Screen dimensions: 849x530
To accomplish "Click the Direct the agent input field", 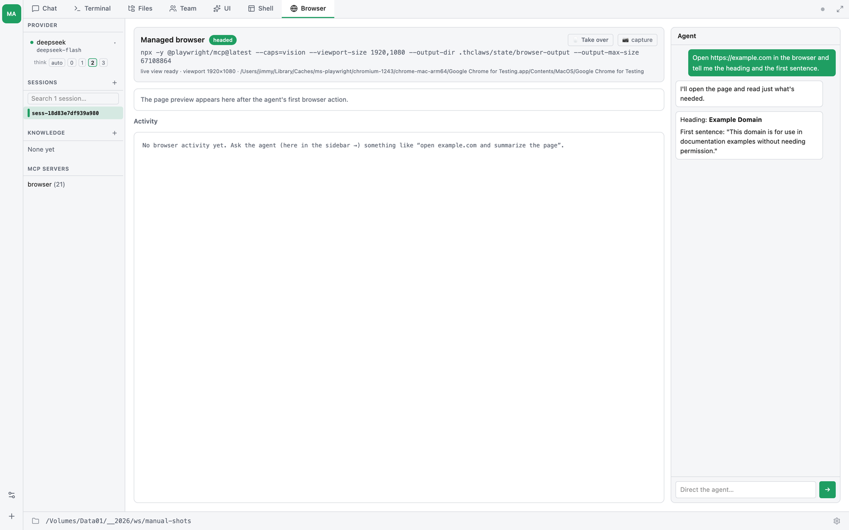I will tap(746, 490).
